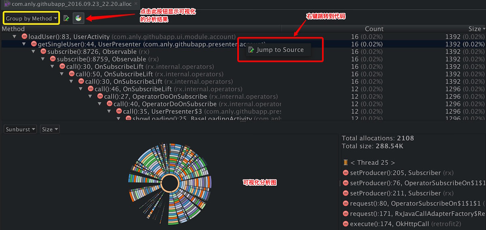Select the loadUser():83, UserActivity row text
This screenshot has width=486, height=230.
pyautogui.click(x=132, y=36)
